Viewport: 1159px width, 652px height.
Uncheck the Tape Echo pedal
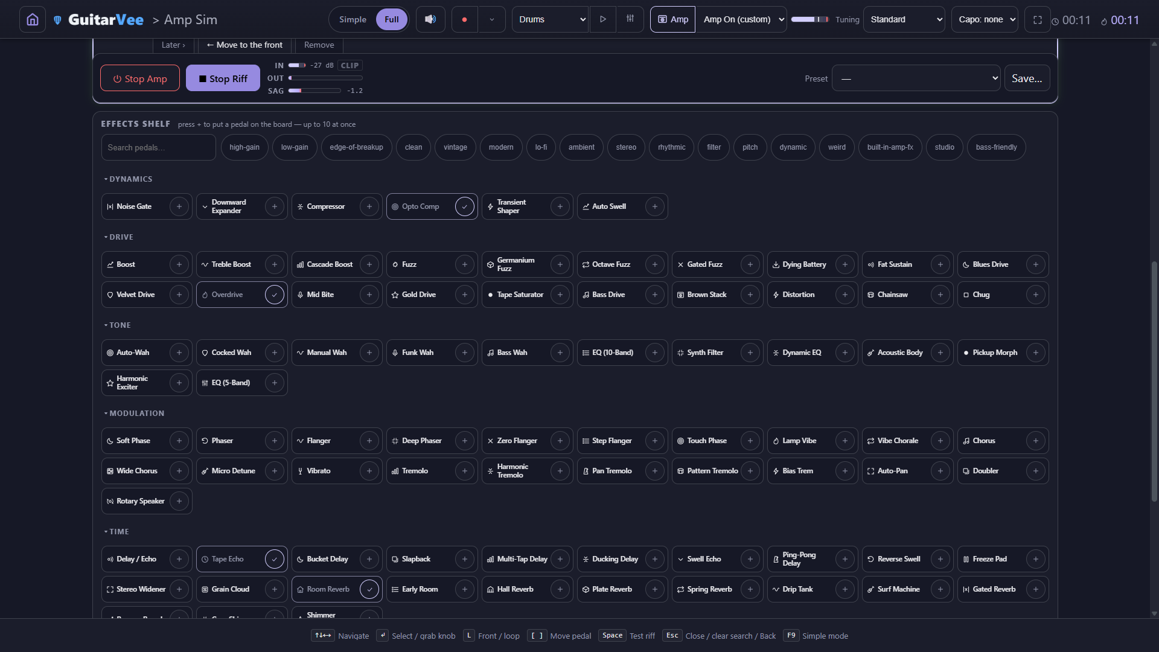coord(275,559)
